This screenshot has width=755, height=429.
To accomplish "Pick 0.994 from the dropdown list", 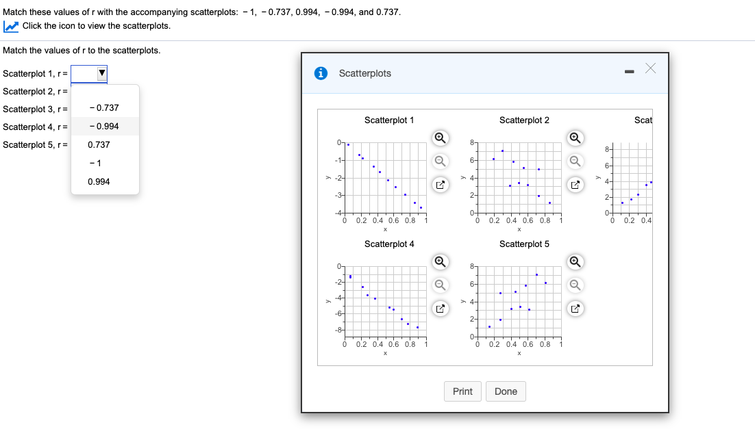I will [x=105, y=182].
